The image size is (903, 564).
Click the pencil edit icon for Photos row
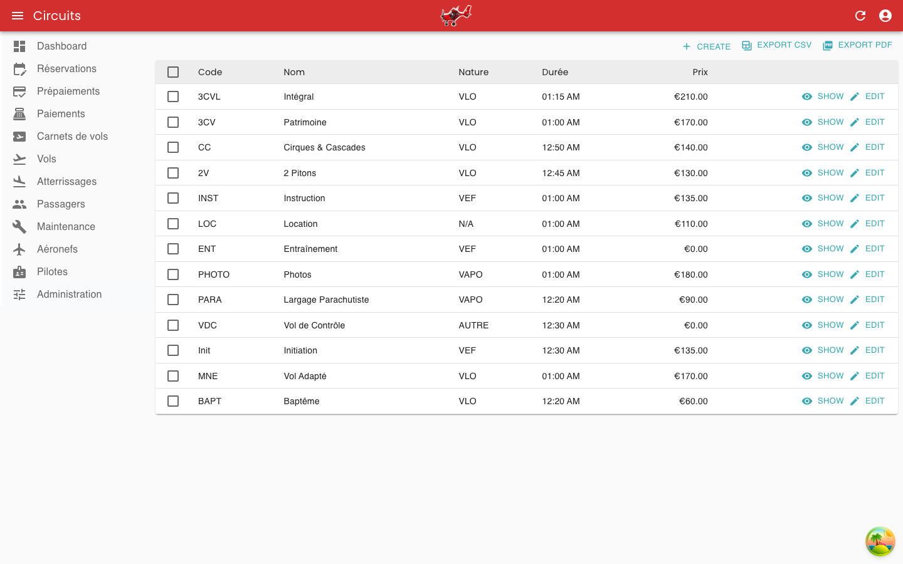click(x=855, y=274)
